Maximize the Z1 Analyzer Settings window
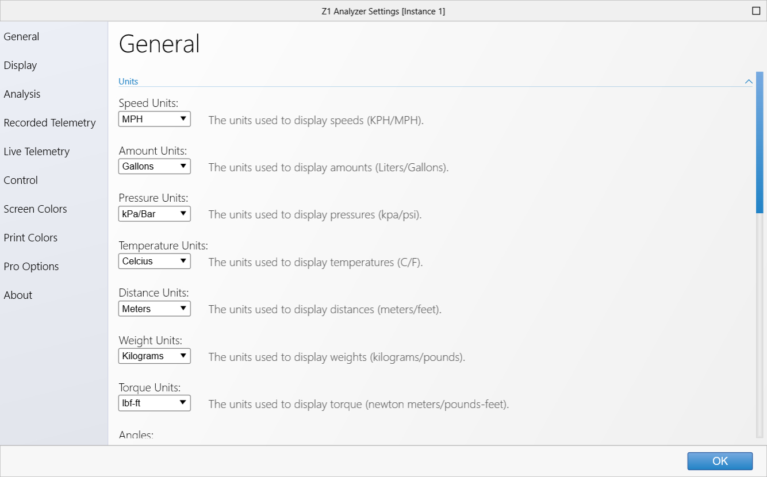The image size is (767, 477). coord(756,11)
